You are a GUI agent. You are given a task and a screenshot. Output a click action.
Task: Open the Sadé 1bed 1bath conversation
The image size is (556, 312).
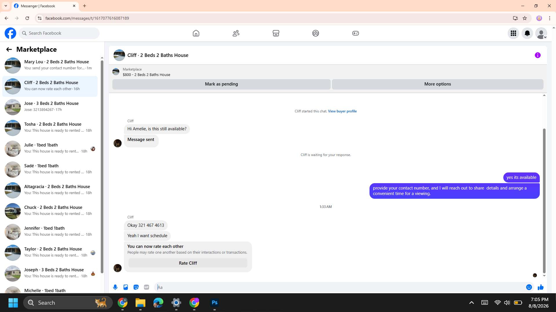[50, 169]
